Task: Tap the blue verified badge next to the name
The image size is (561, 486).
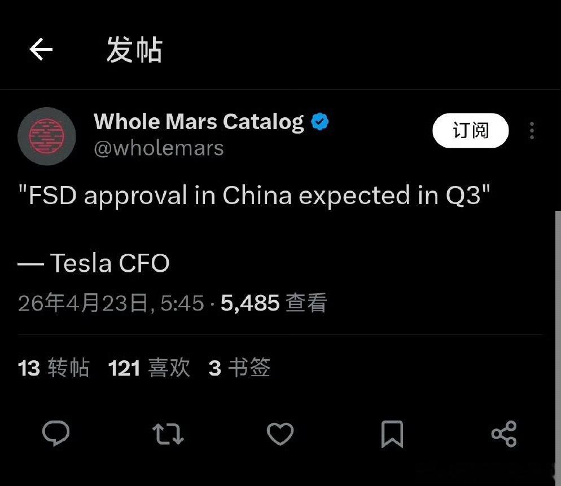Action: 319,120
